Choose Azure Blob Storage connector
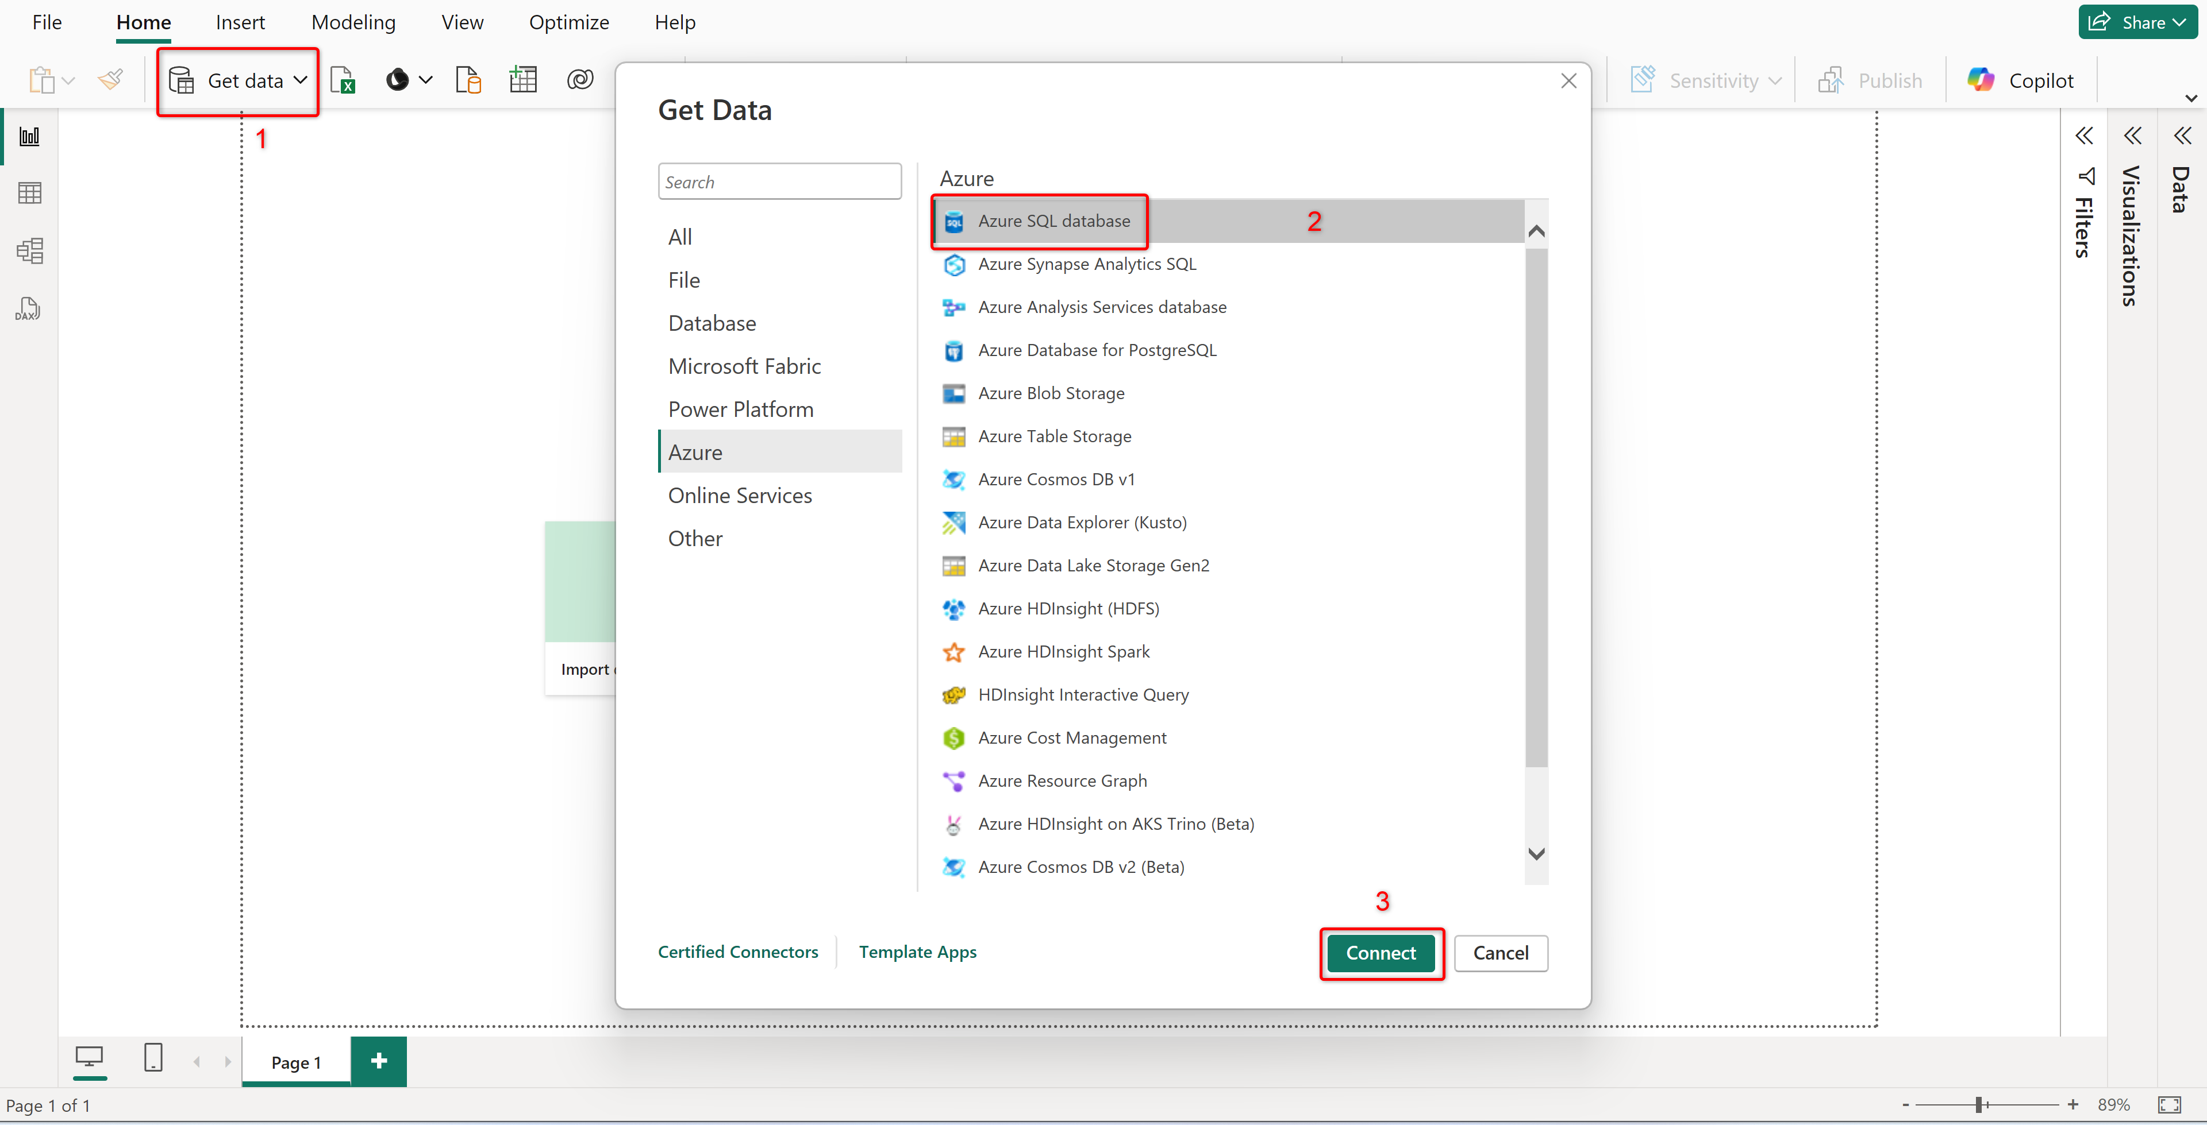 [x=1051, y=393]
